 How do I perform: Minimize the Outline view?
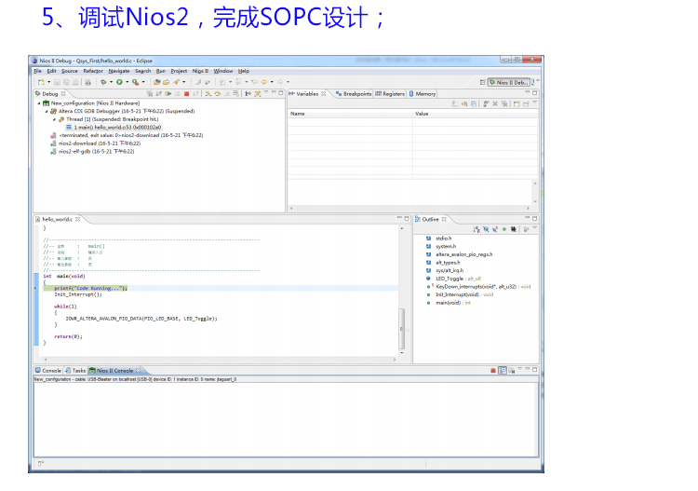coord(528,218)
